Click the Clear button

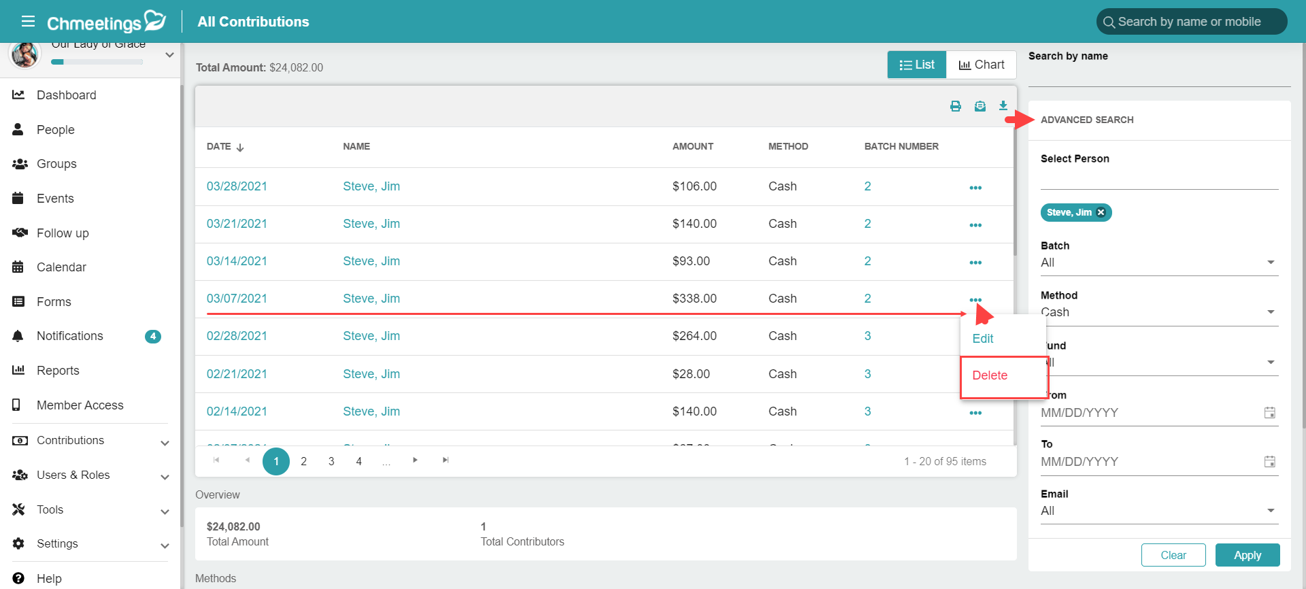tap(1173, 555)
